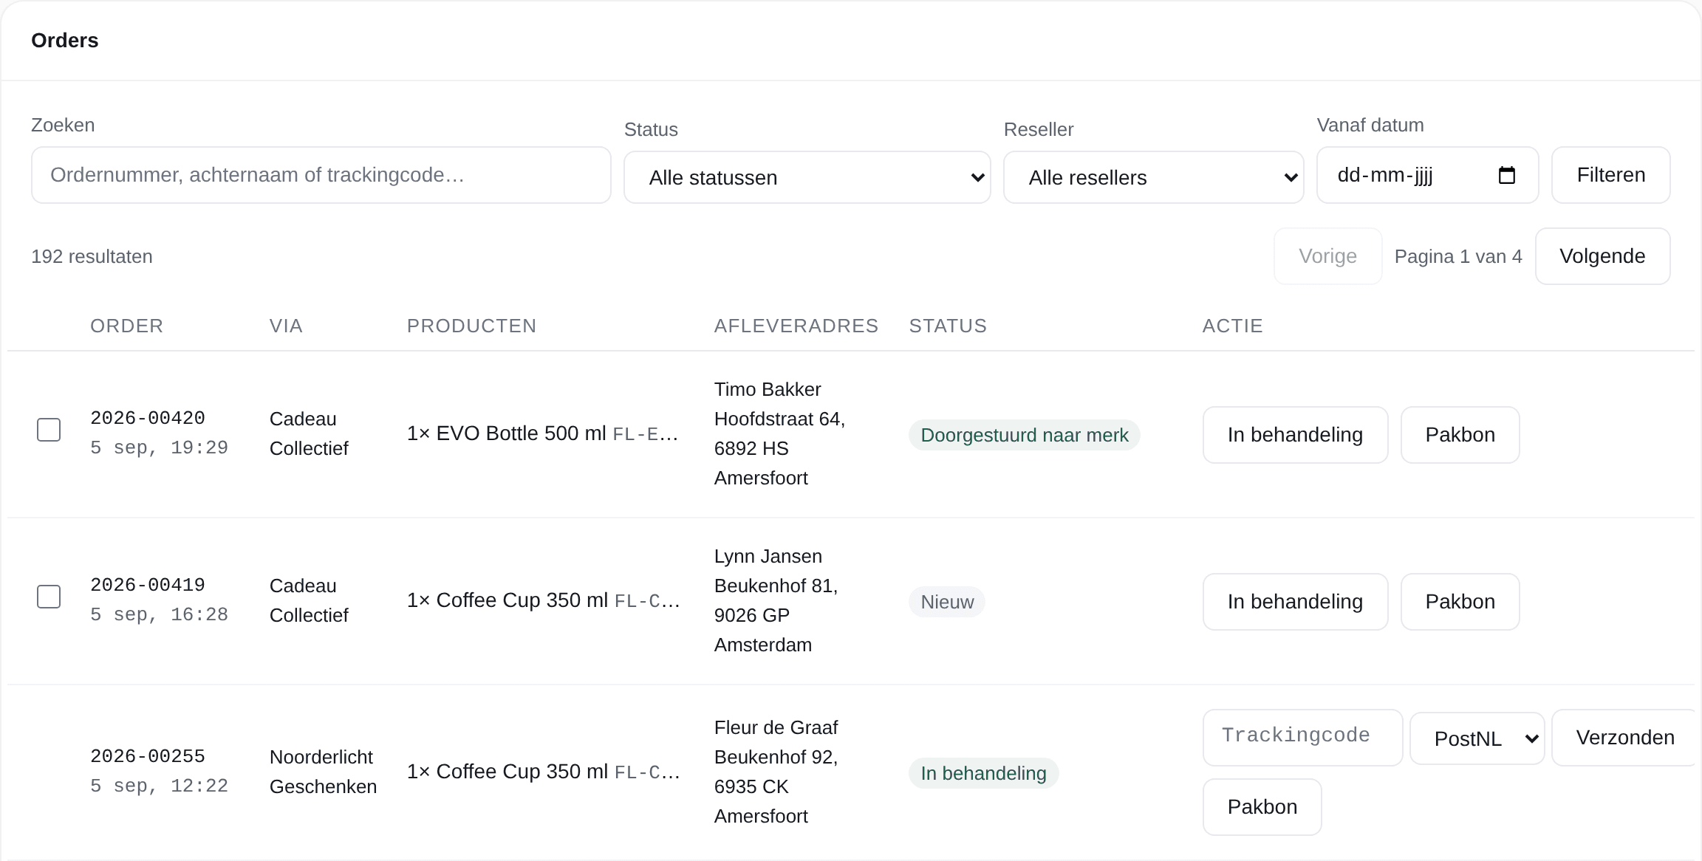Click the Orders page heading

65,41
